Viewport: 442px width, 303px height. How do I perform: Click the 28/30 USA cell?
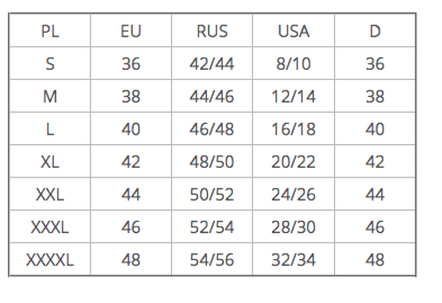pos(293,227)
